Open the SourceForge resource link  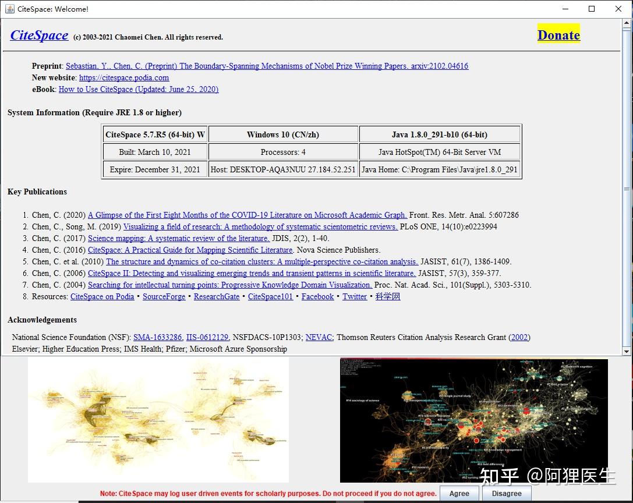coord(164,297)
